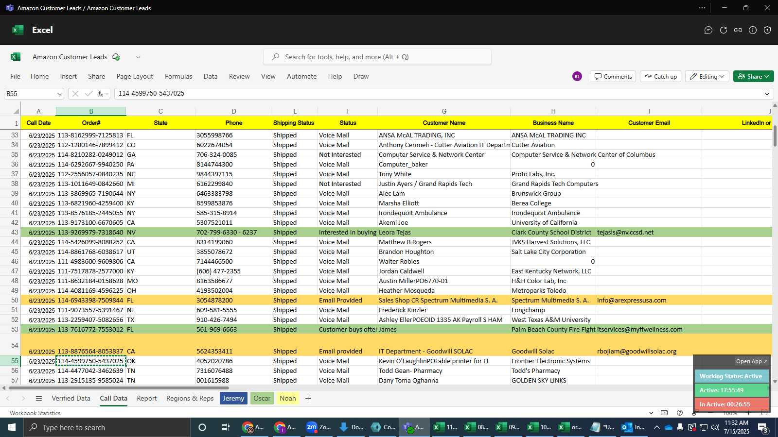
Task: Open the Formulas ribbon tab
Action: click(178, 76)
